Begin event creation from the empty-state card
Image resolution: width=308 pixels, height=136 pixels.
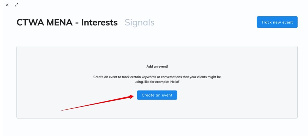point(157,95)
